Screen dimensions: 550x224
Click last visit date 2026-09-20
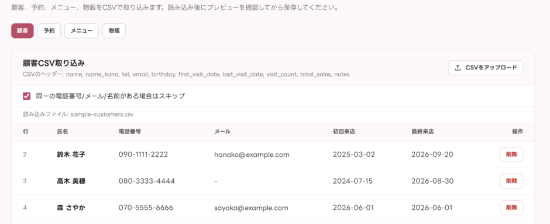432,155
